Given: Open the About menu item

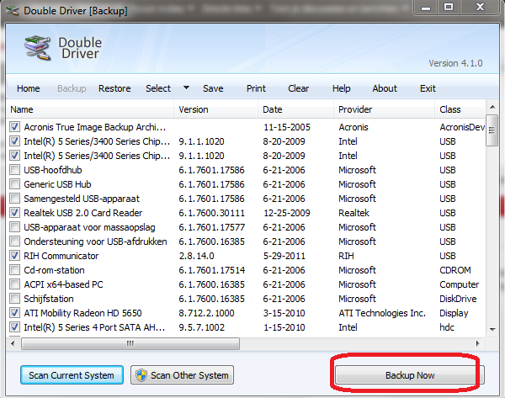Looking at the screenshot, I should (385, 88).
